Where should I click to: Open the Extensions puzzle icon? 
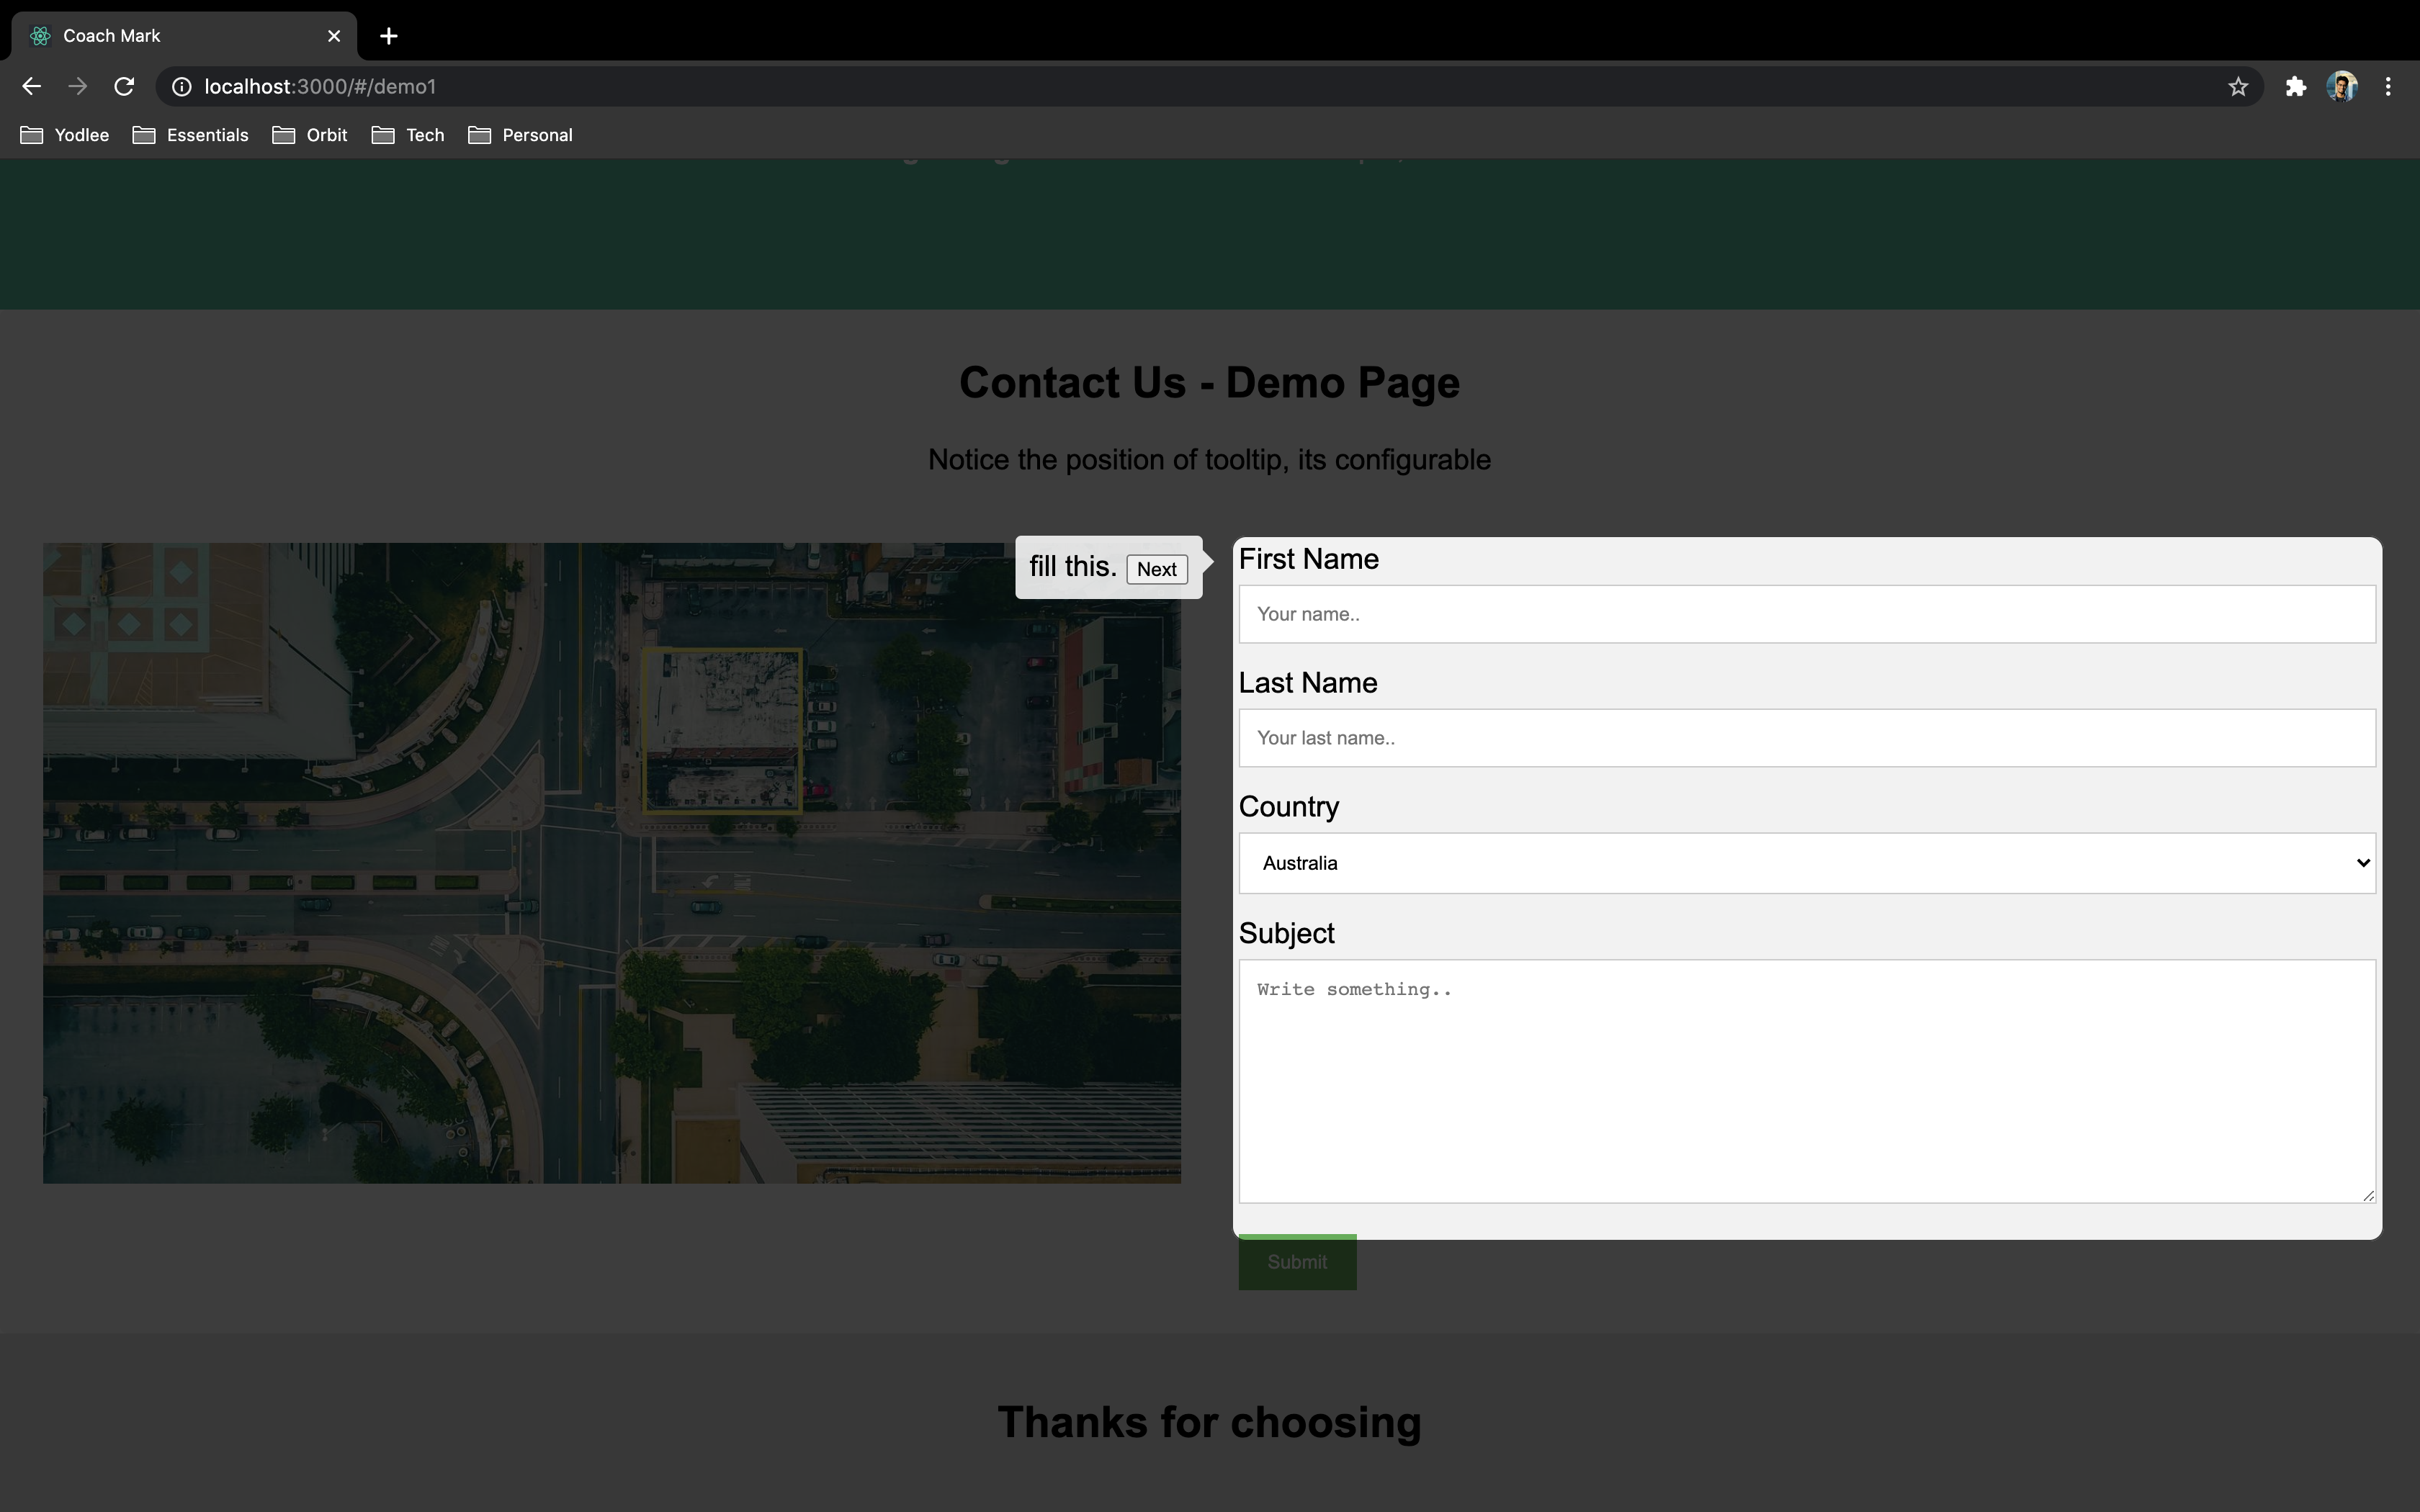(2295, 87)
